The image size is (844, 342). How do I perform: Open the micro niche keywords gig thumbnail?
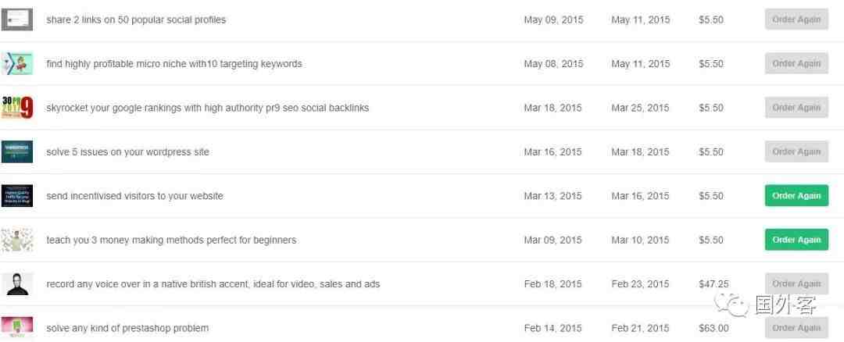coord(16,63)
